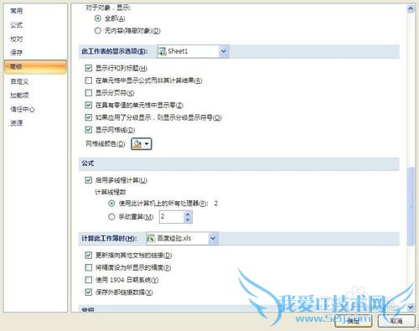
Task: Click the vertical scrollbar thumb
Action: point(411,206)
